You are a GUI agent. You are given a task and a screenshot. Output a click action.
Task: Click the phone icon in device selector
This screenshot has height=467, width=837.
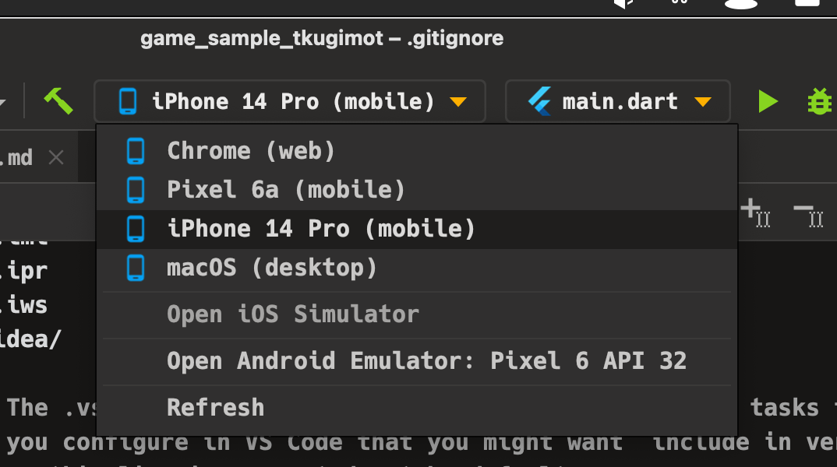pyautogui.click(x=128, y=101)
